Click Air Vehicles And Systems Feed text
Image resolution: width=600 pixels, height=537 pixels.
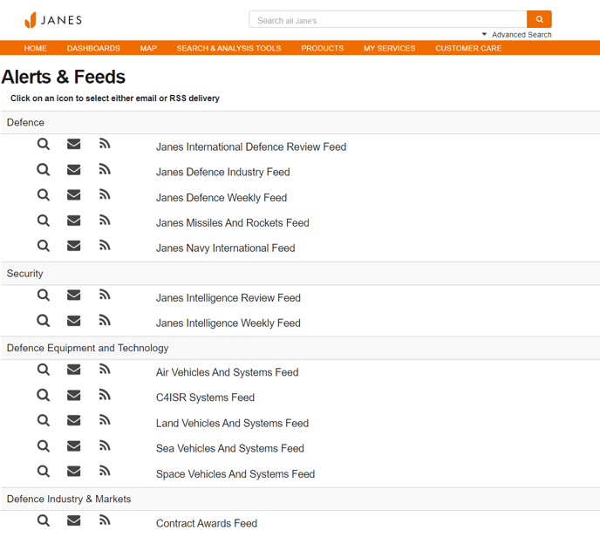point(227,372)
